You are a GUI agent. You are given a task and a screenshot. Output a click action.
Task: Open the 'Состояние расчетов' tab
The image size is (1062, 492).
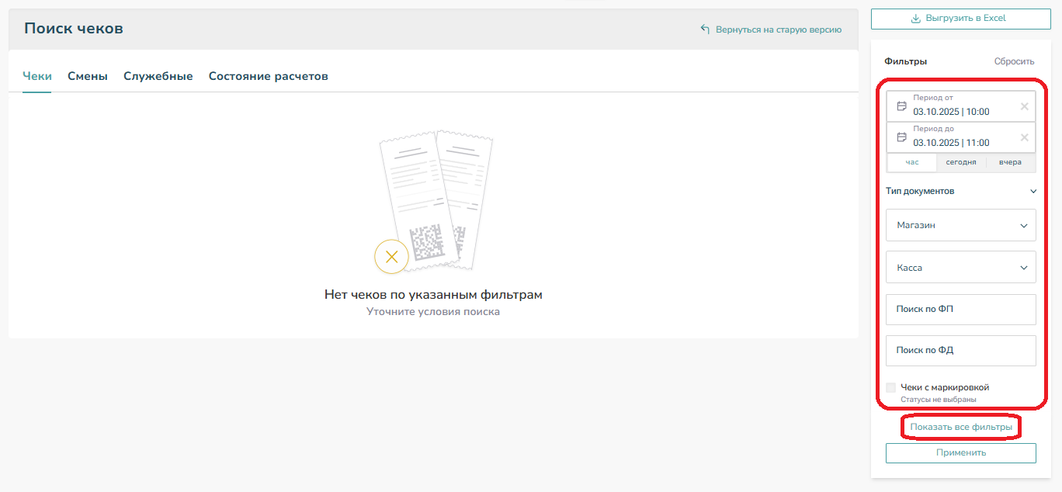point(268,76)
